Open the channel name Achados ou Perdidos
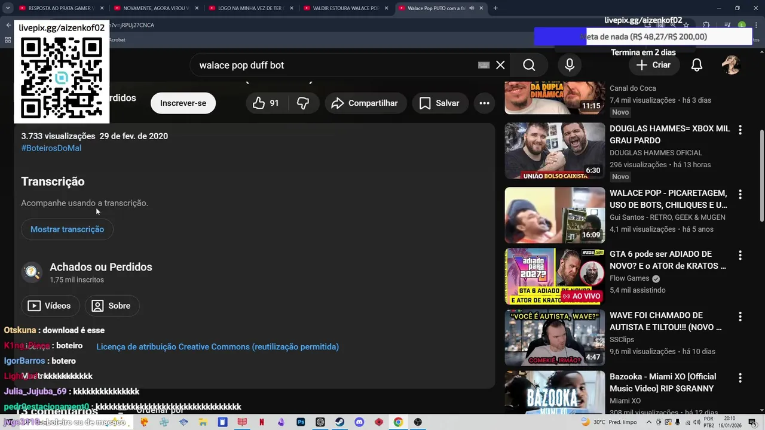765x430 pixels. coord(101,267)
